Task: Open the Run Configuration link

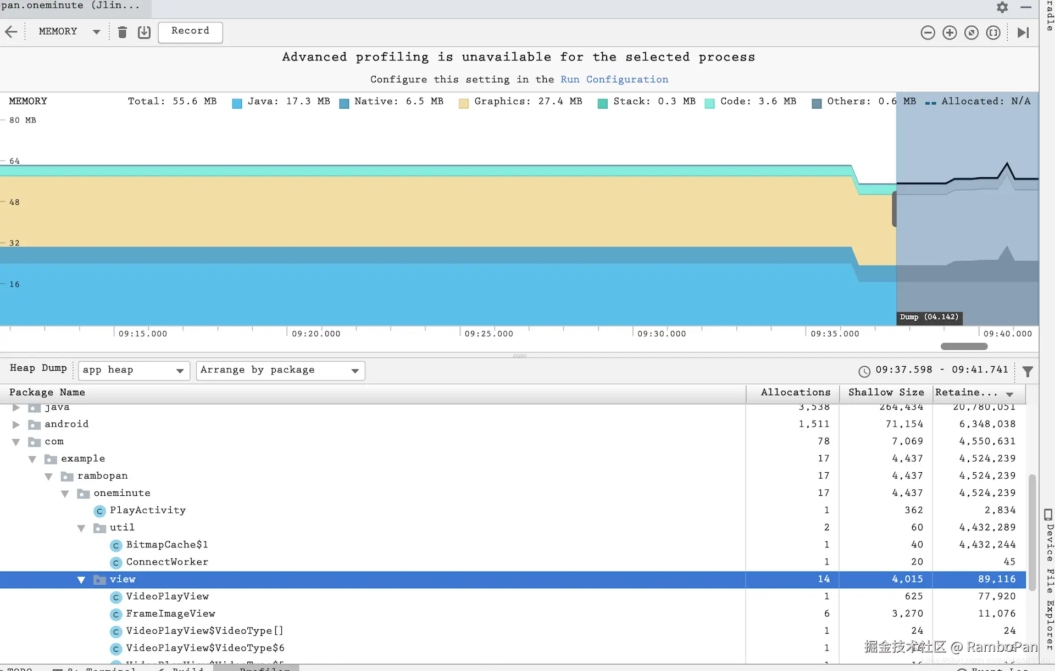Action: 614,80
